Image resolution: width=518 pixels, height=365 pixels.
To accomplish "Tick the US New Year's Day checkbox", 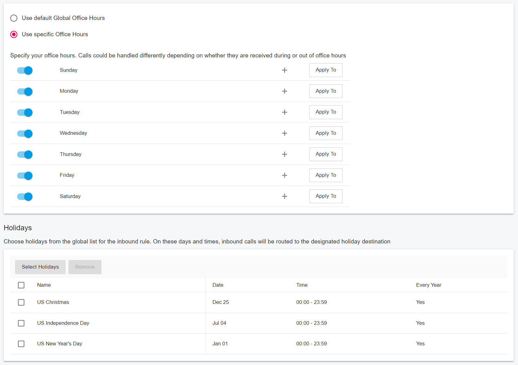I will click(x=21, y=344).
